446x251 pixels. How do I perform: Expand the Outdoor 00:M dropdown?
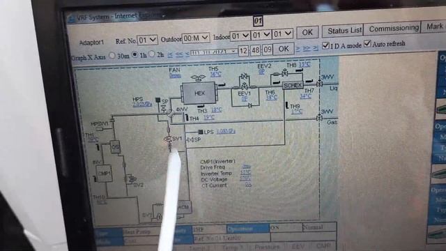[195, 38]
